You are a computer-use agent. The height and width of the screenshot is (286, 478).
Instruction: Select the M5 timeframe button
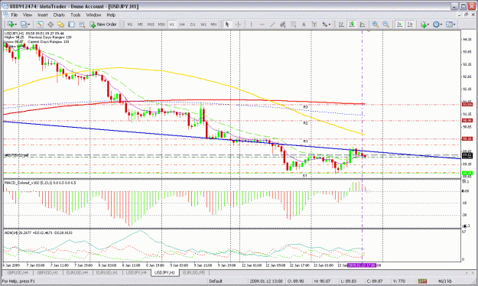click(x=140, y=24)
